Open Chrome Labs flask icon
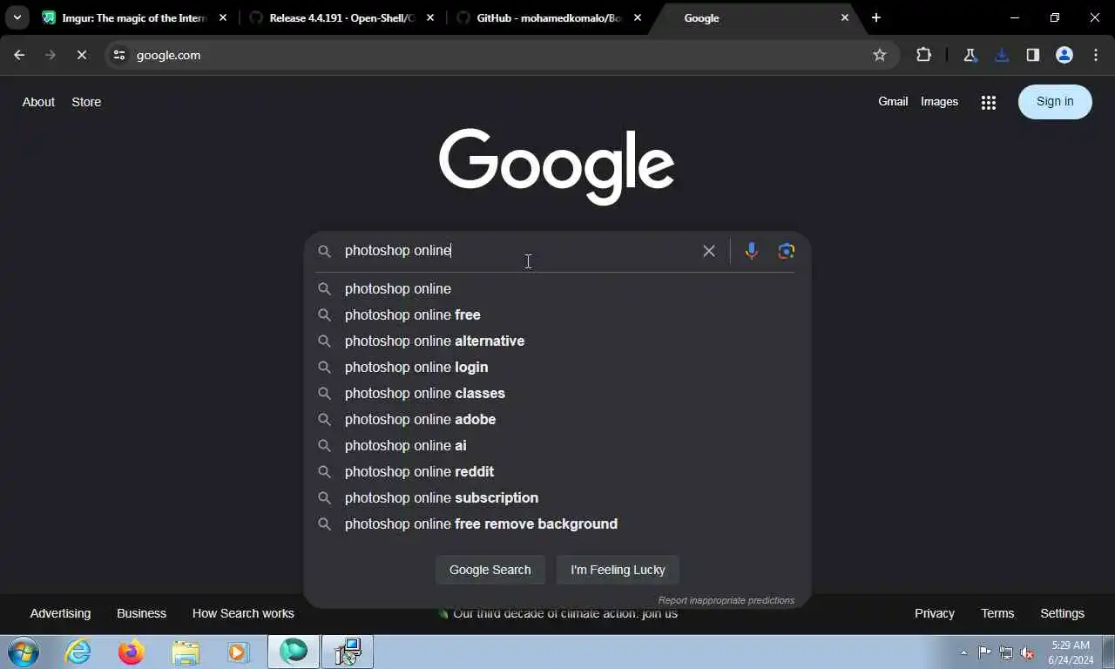This screenshot has height=669, width=1115. coord(970,55)
